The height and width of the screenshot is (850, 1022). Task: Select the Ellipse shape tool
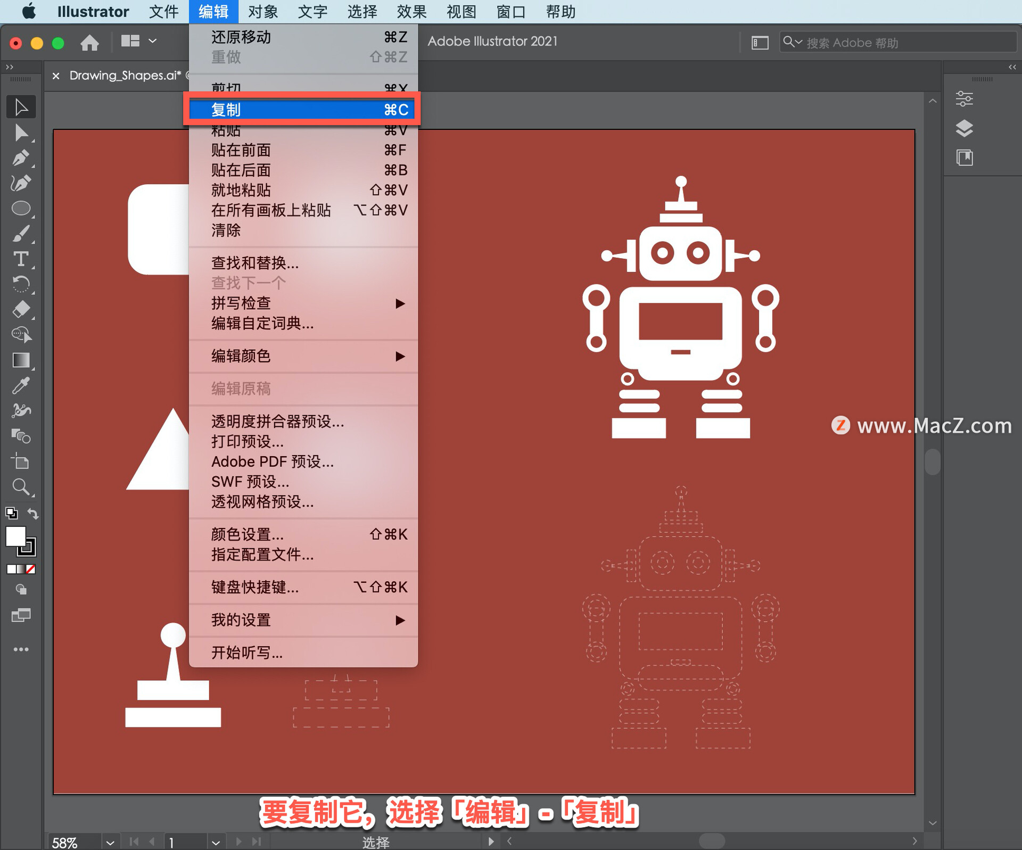(21, 208)
